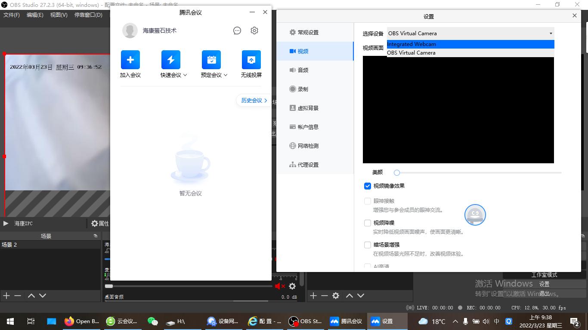Add a new scene with the + button in OBS
This screenshot has width=588, height=330.
(6, 295)
